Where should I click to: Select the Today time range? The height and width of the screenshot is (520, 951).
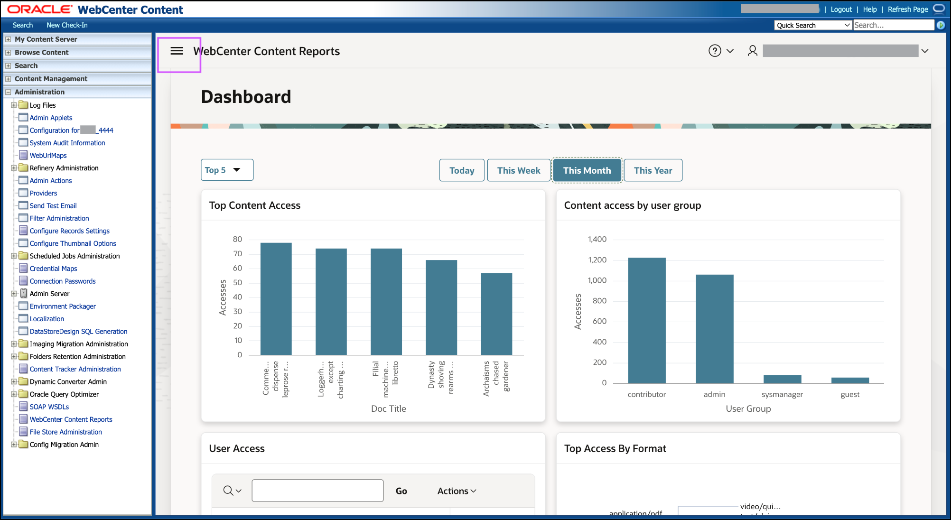[462, 170]
